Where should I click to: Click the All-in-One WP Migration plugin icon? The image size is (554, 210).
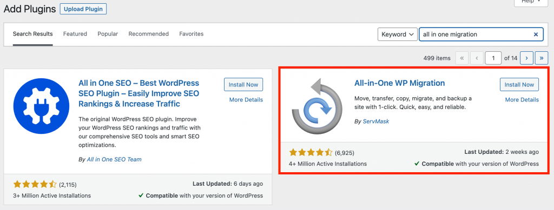316,106
